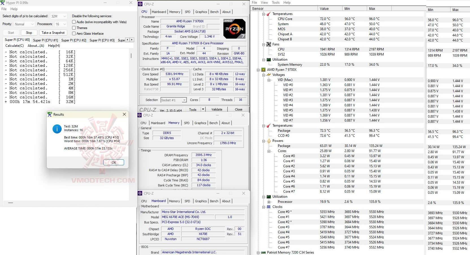Click the CPU package Temperatures thermometer icon

pos(268,126)
